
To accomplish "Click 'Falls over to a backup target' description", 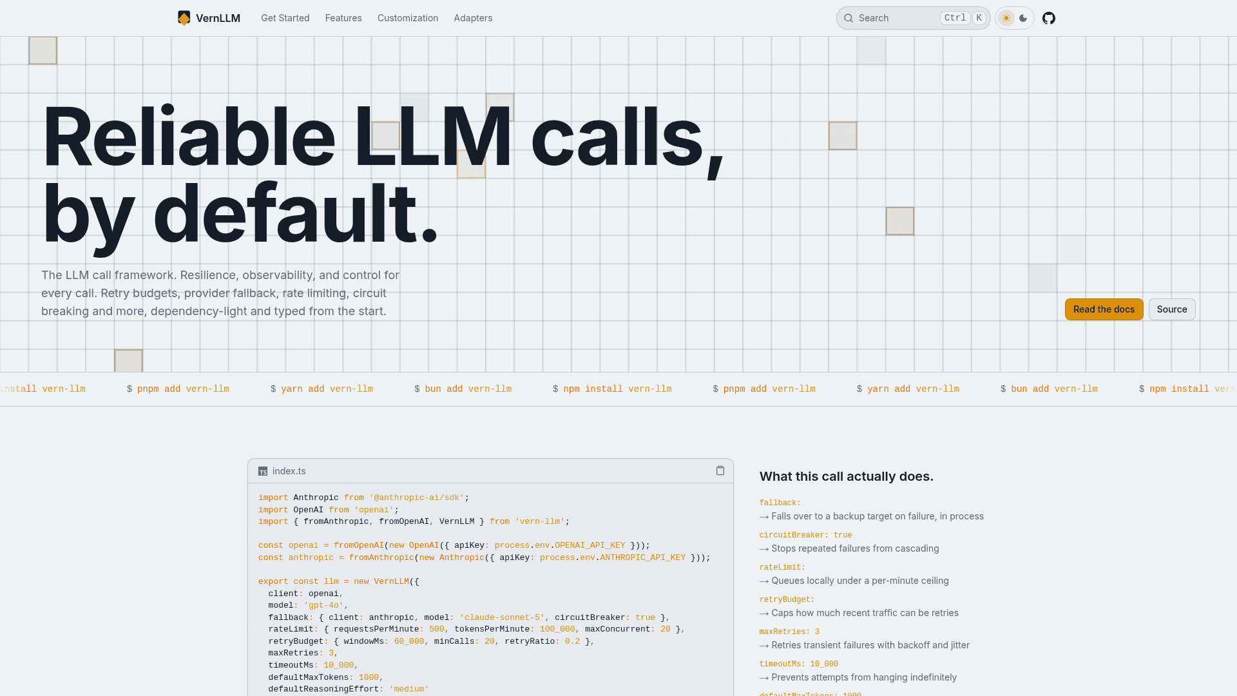I will coord(872,516).
